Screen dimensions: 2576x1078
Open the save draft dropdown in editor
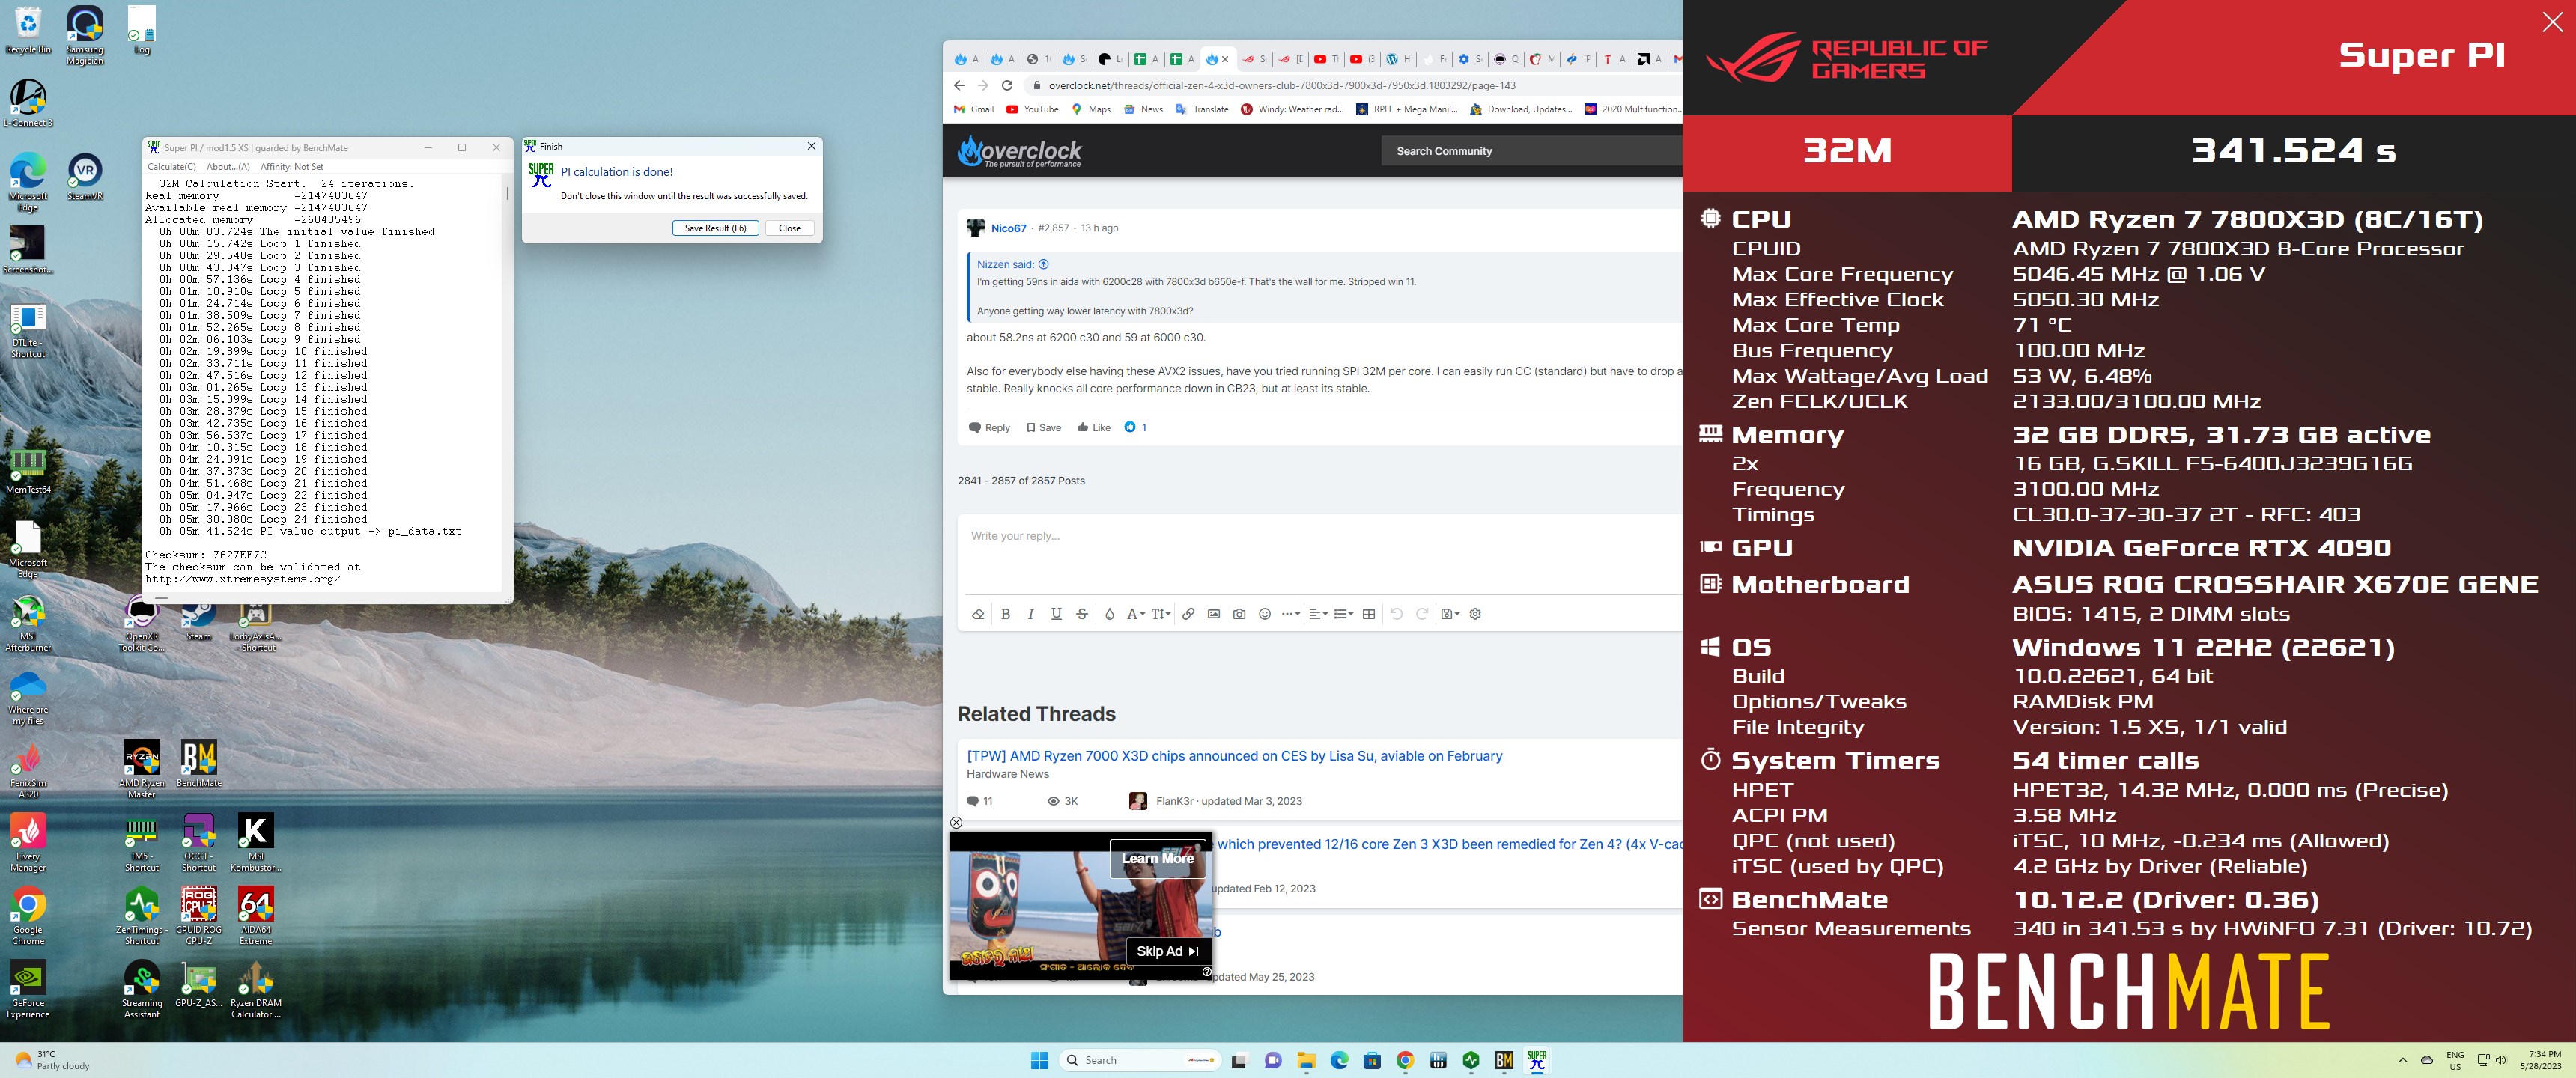click(1450, 614)
